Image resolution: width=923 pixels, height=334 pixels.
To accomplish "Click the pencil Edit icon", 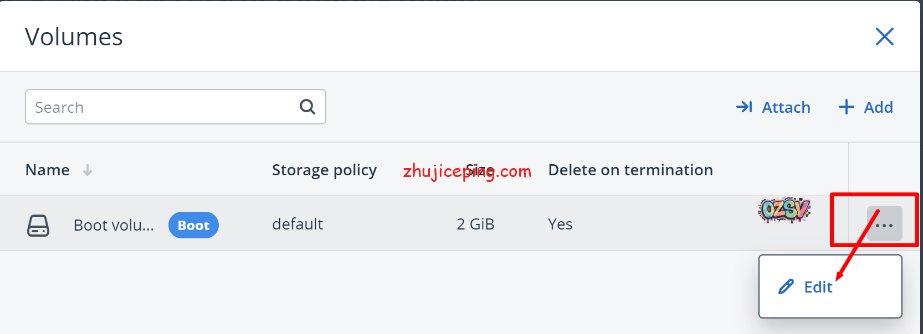I will tap(786, 286).
